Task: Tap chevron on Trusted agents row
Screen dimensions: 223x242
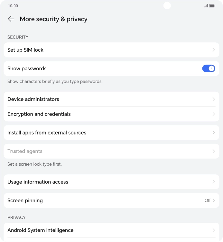Action: [x=213, y=151]
